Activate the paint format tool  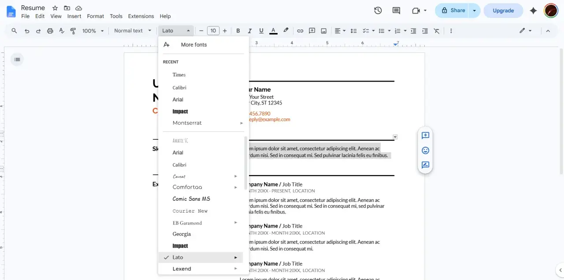(73, 31)
